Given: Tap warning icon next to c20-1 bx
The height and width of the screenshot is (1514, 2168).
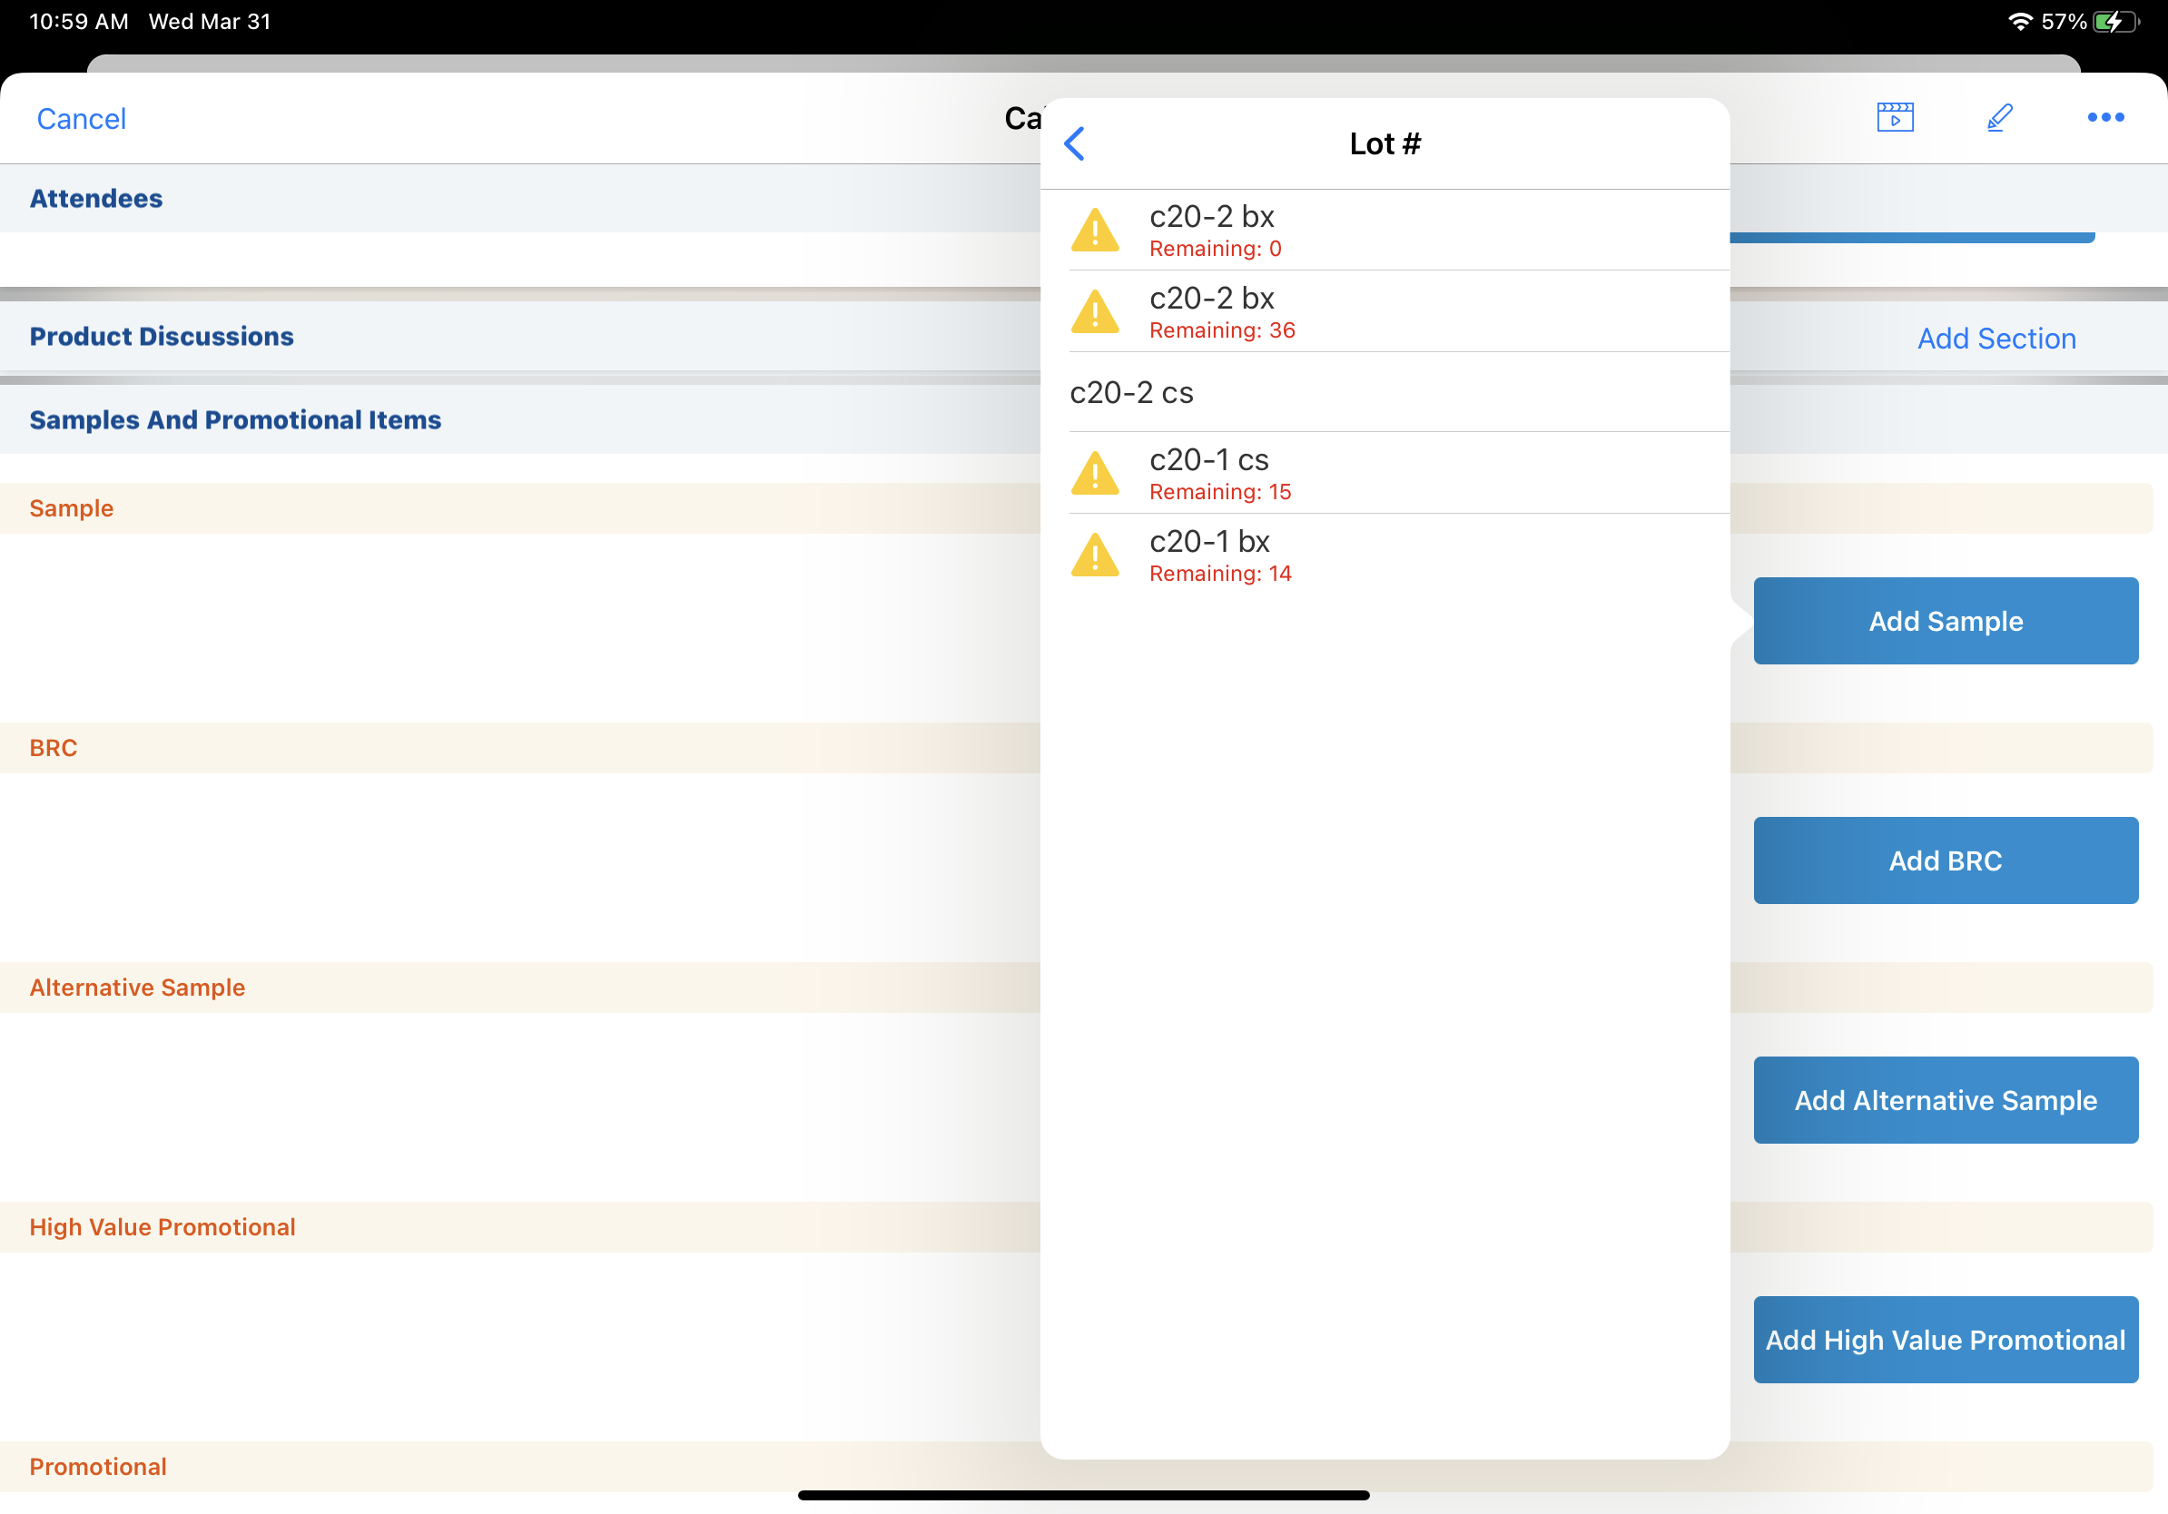Looking at the screenshot, I should click(1094, 555).
